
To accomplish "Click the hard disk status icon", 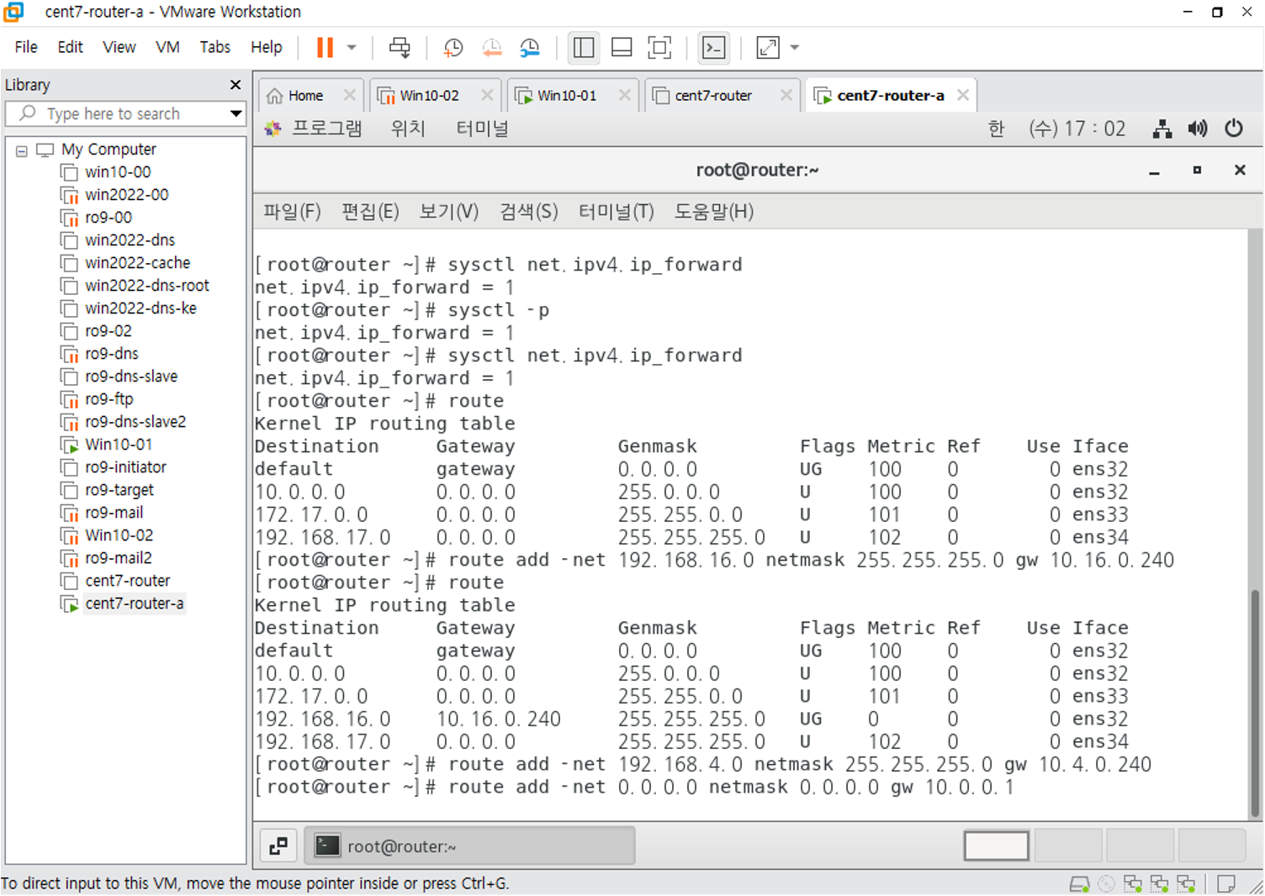I will point(1079,884).
